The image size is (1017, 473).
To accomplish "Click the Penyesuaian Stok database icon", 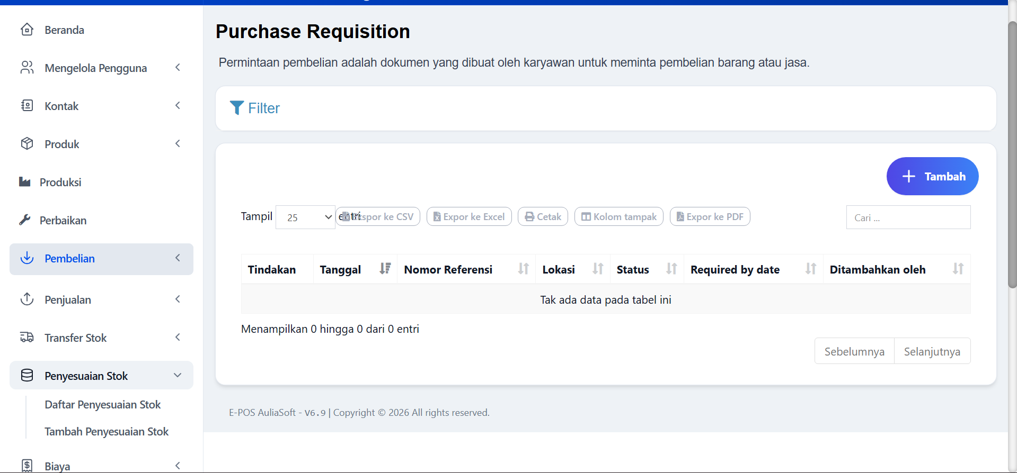I will [27, 376].
